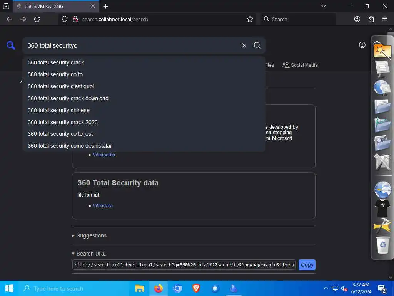Open the documents folder dock icon
The height and width of the screenshot is (296, 394).
(382, 107)
